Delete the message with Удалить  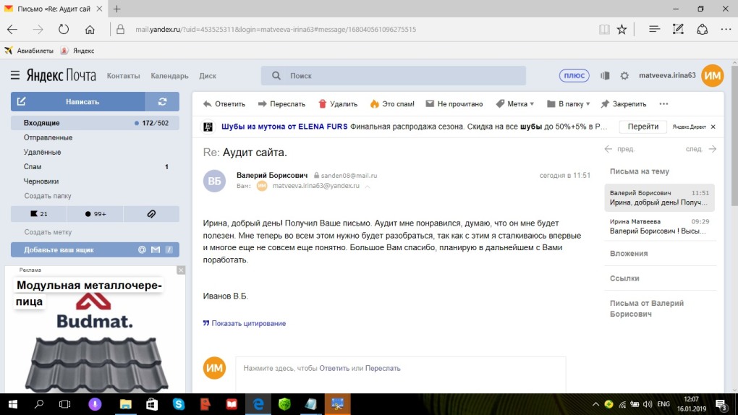337,104
